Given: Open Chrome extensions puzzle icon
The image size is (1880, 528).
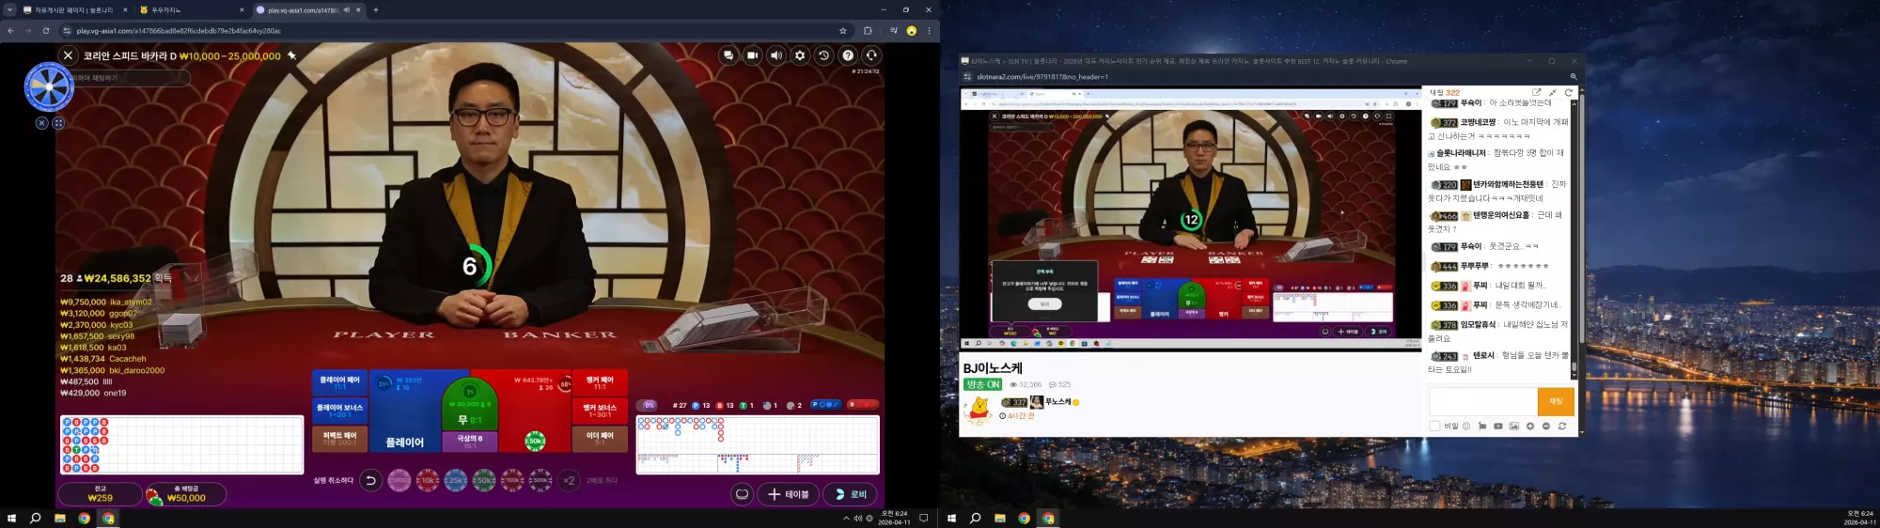Looking at the screenshot, I should (868, 31).
